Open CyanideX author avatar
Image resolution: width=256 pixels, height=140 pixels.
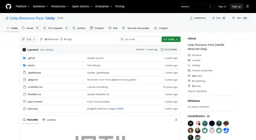coord(24,50)
